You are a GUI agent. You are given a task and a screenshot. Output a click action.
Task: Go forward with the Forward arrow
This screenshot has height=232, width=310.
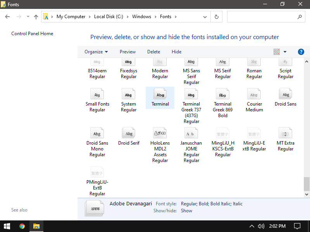coord(19,17)
